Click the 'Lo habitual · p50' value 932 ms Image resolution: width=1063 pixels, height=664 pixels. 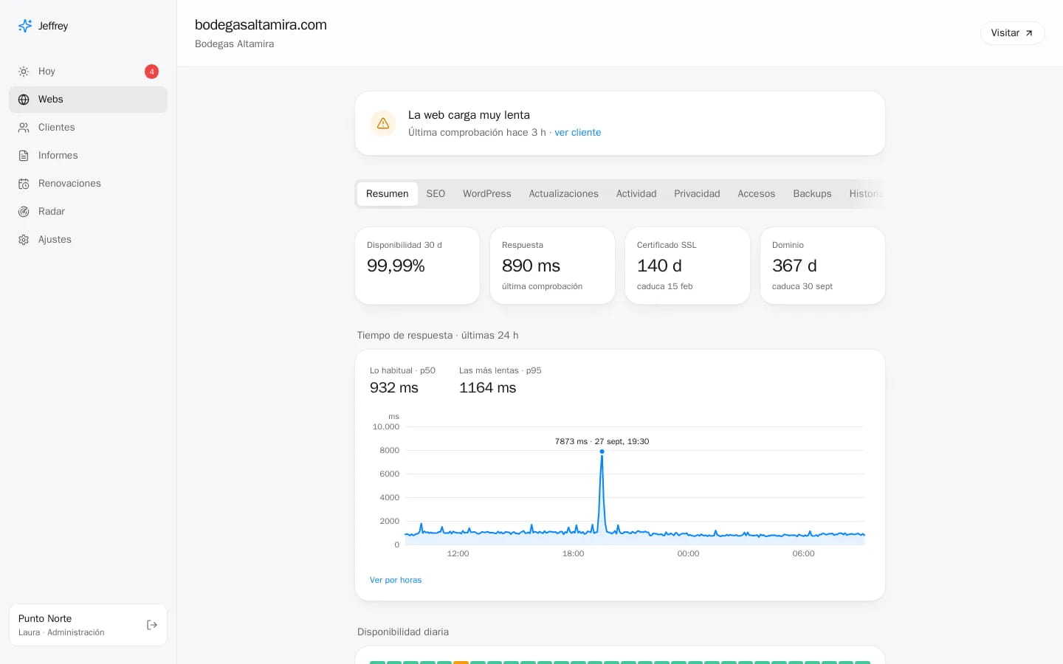tap(394, 388)
